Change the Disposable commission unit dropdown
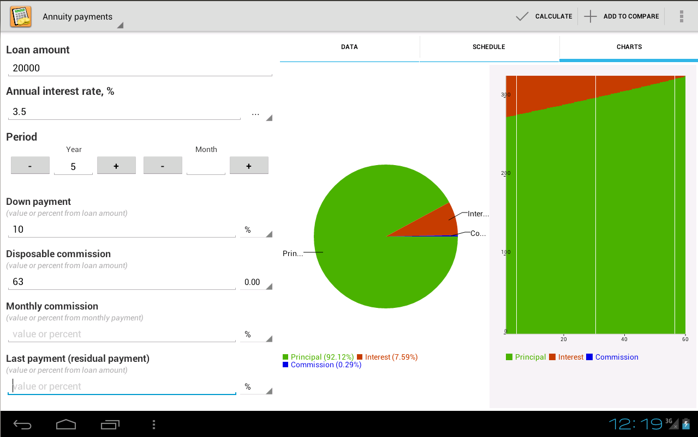Image resolution: width=698 pixels, height=437 pixels. tap(256, 282)
